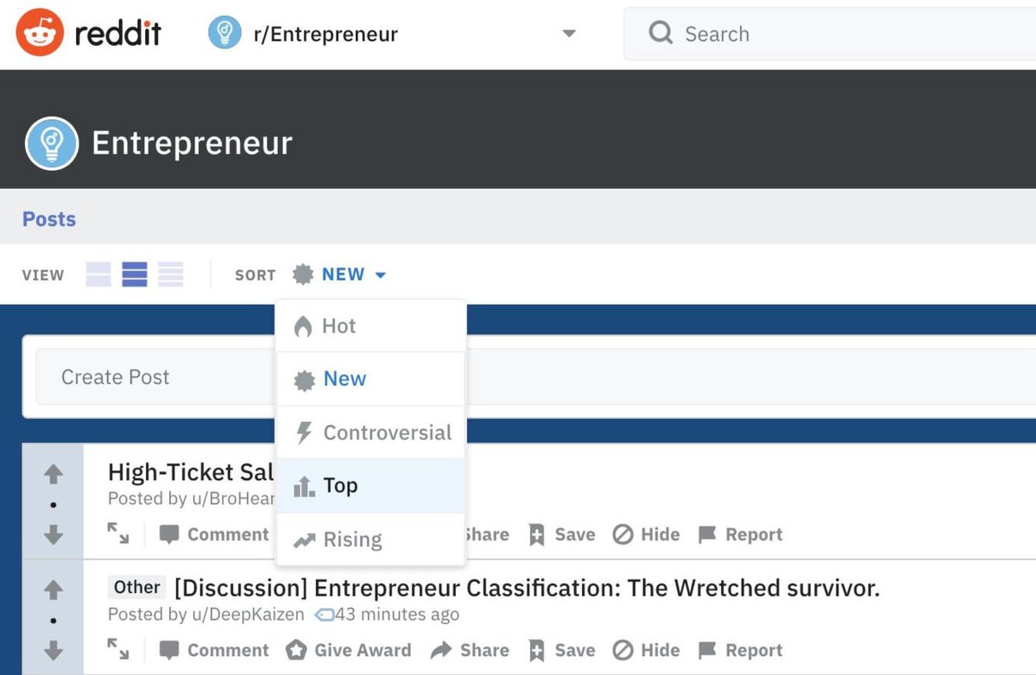
Task: Open the Reddit home logo
Action: [x=88, y=35]
